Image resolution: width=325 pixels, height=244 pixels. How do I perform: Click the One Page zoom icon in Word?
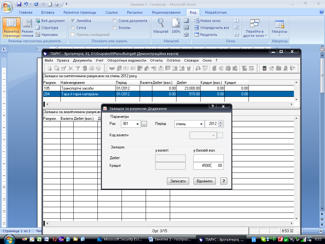tap(186, 21)
